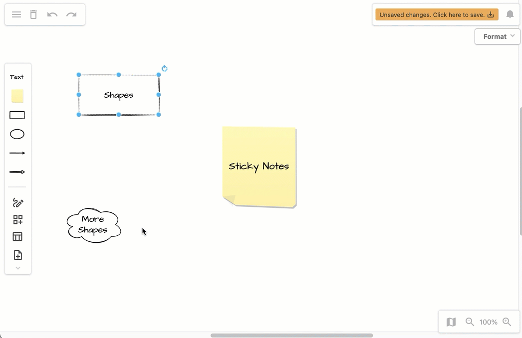The width and height of the screenshot is (522, 338).
Task: Pick the bold Arrow connector tool
Action: (x=17, y=171)
